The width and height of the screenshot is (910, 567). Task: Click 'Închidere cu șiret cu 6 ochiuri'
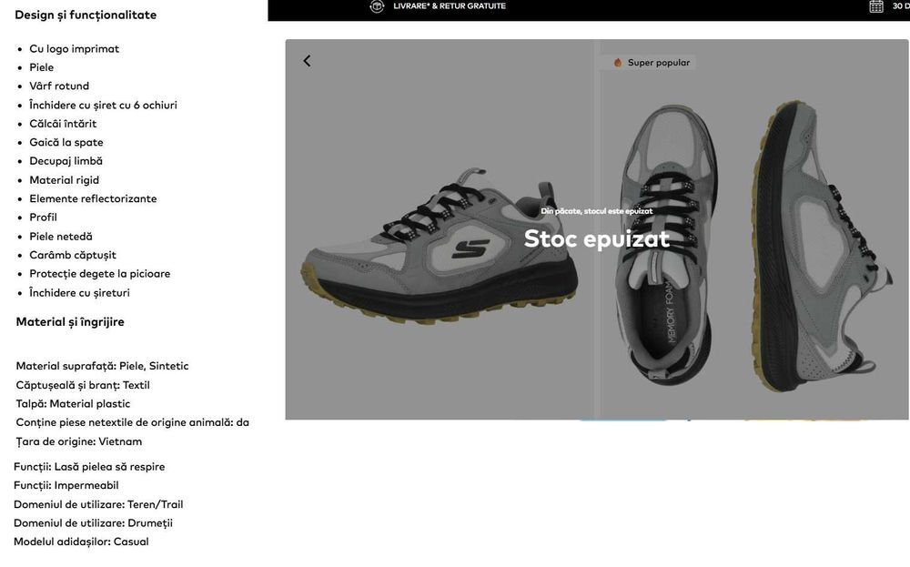(104, 105)
